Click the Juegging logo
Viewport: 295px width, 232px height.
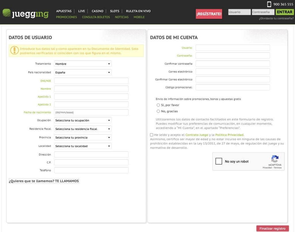click(x=25, y=13)
